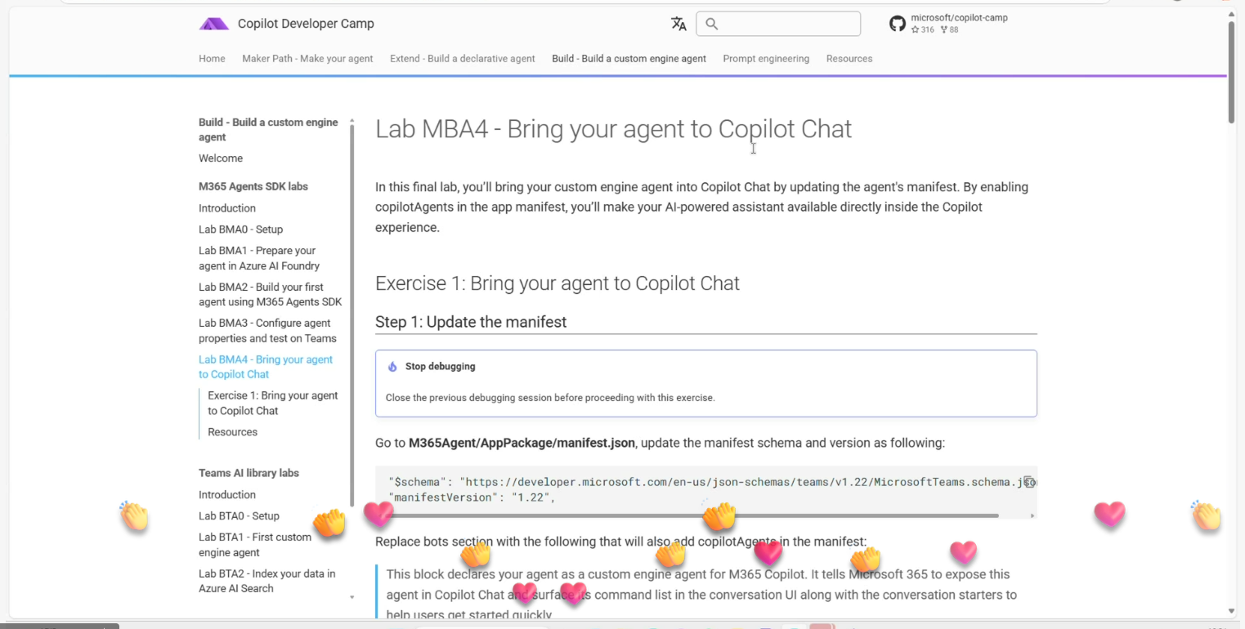
Task: Click the Teams AI library labs section header
Action: click(x=249, y=473)
